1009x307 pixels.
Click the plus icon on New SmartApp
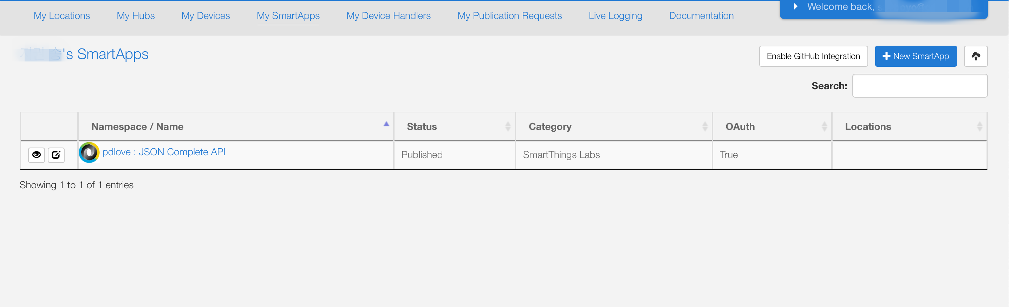point(886,56)
